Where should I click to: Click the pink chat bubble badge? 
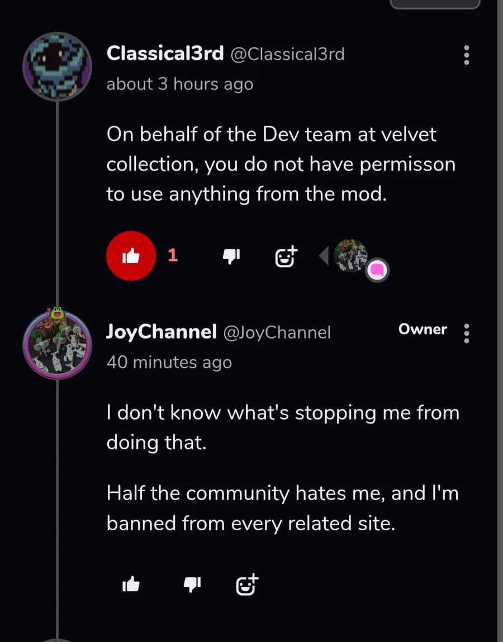tap(378, 271)
